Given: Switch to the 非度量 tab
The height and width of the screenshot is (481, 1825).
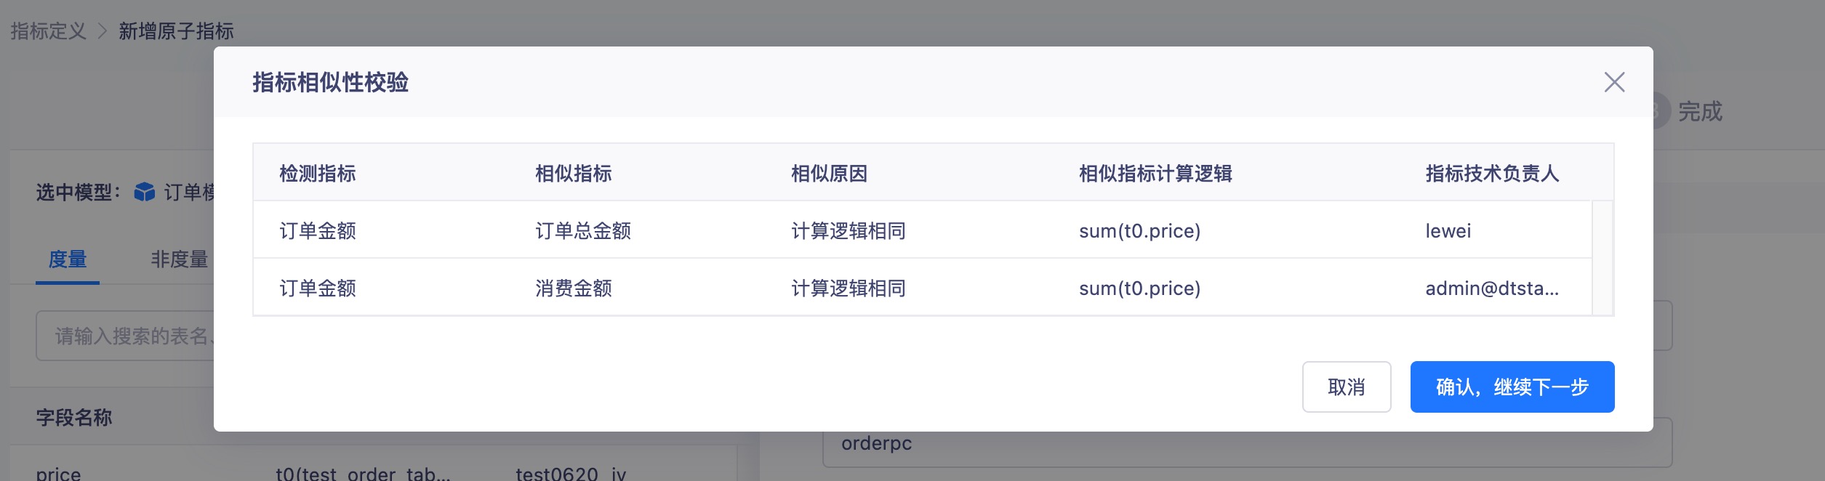Looking at the screenshot, I should 179,259.
